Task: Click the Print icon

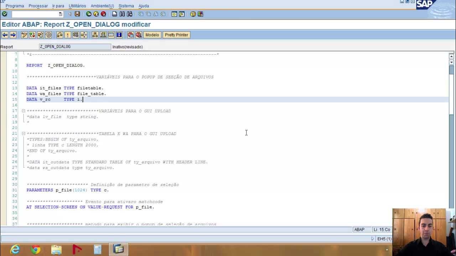Action: pos(115,14)
